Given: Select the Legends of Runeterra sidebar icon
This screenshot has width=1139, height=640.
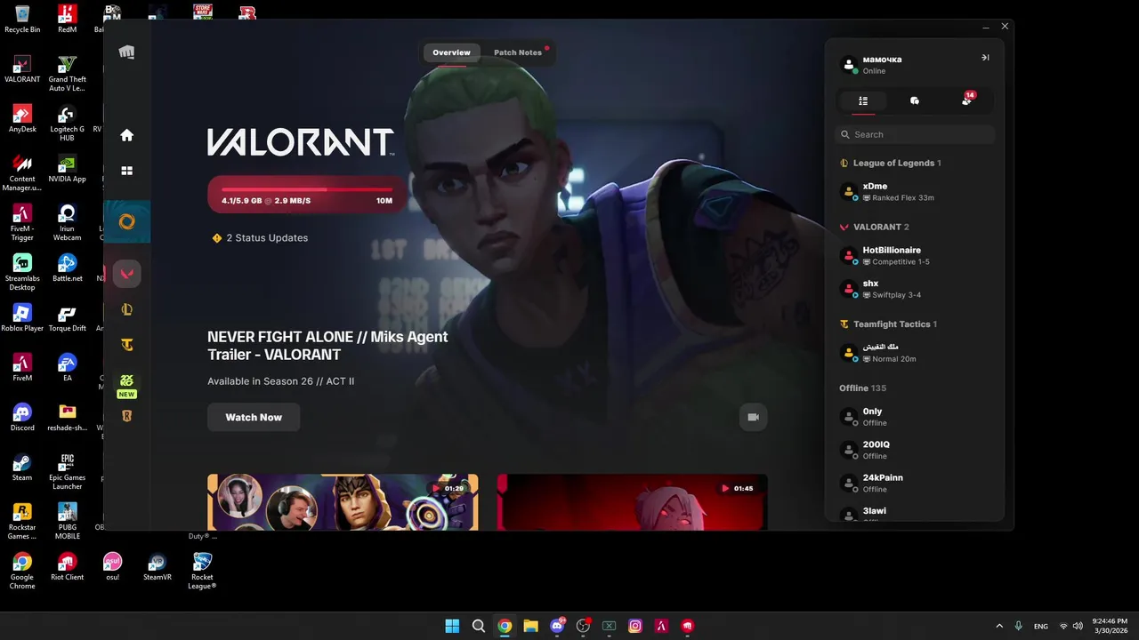Looking at the screenshot, I should [127, 416].
